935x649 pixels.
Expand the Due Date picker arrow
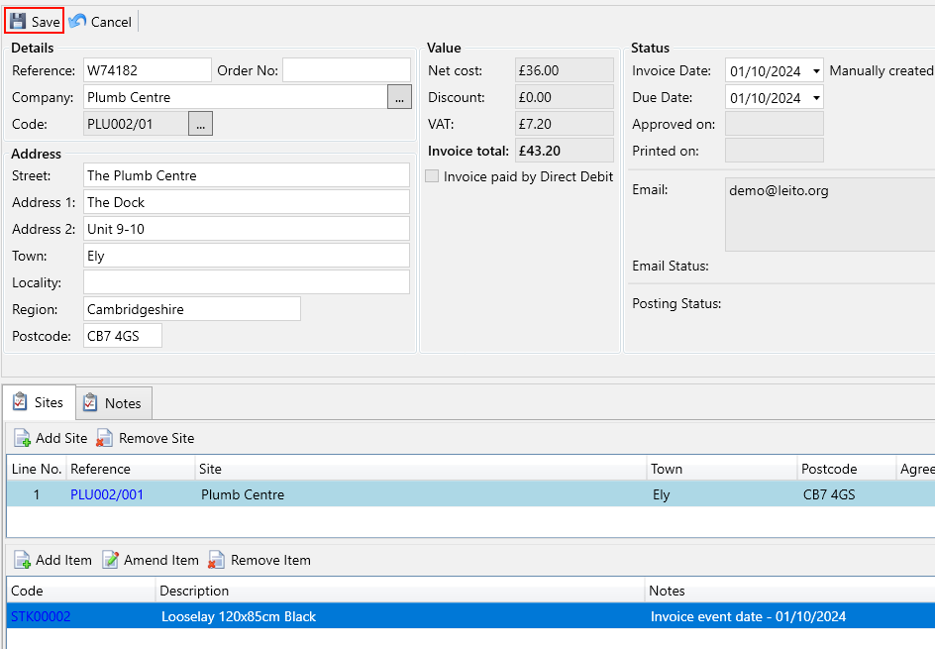(815, 98)
